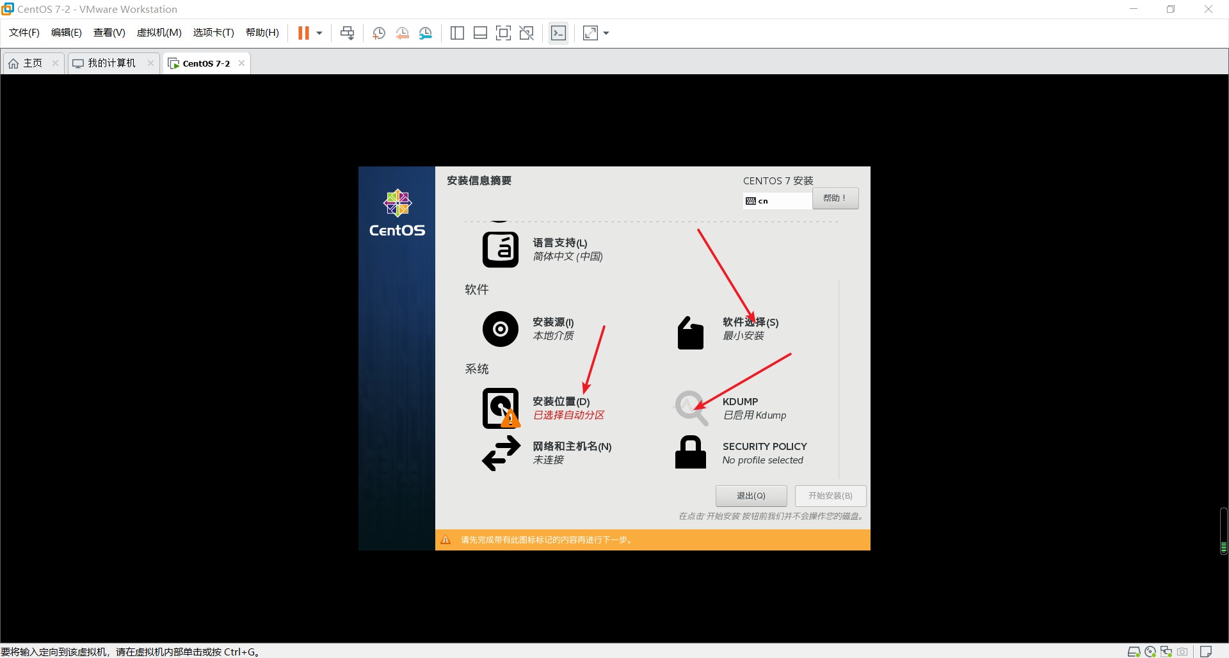Click the orange warning bar message
The width and height of the screenshot is (1229, 658).
tap(547, 540)
